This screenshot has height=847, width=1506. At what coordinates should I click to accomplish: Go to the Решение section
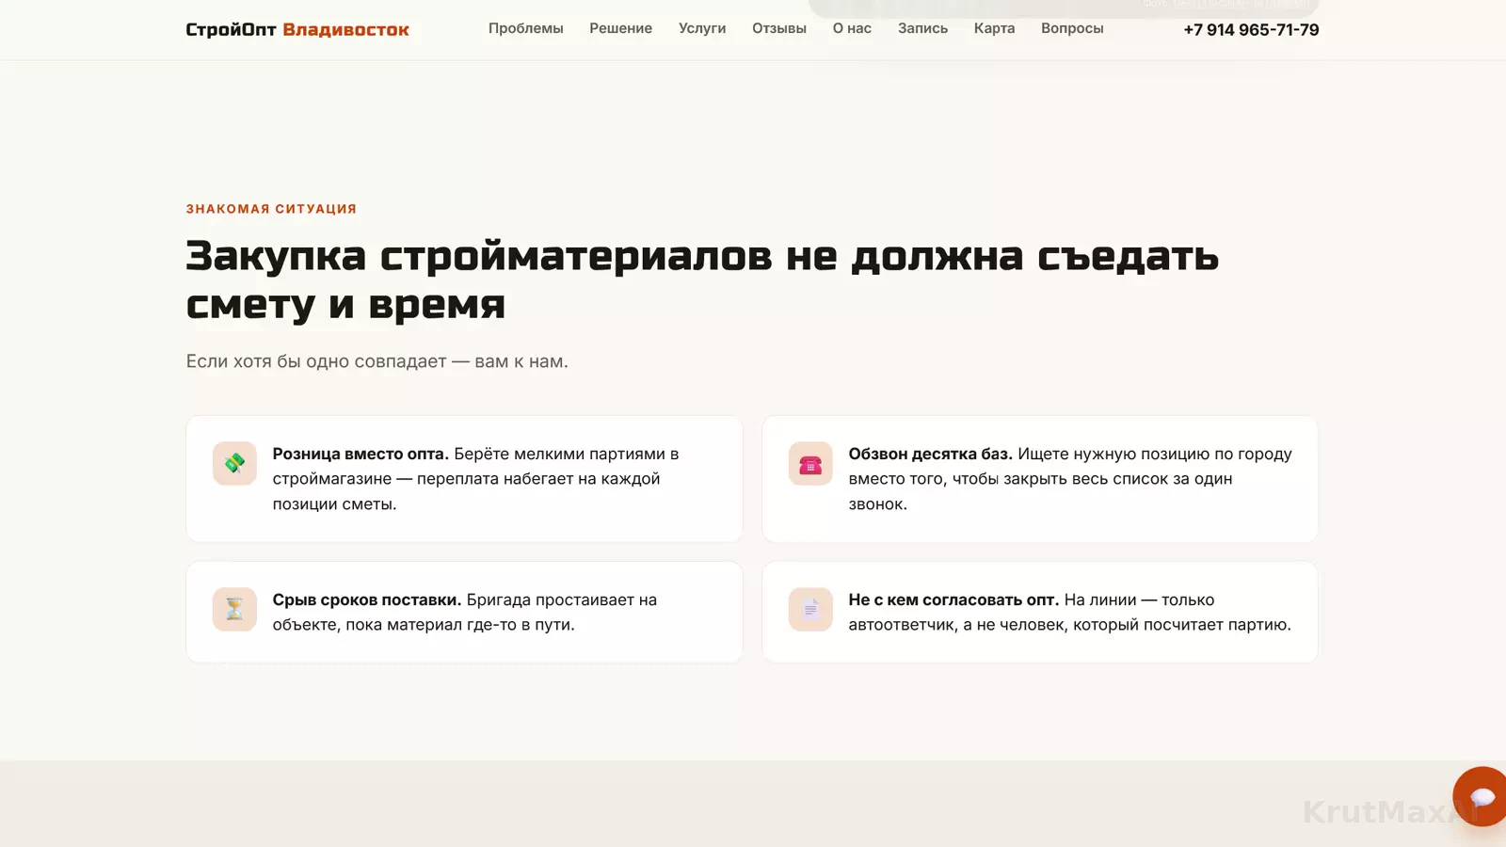click(620, 28)
